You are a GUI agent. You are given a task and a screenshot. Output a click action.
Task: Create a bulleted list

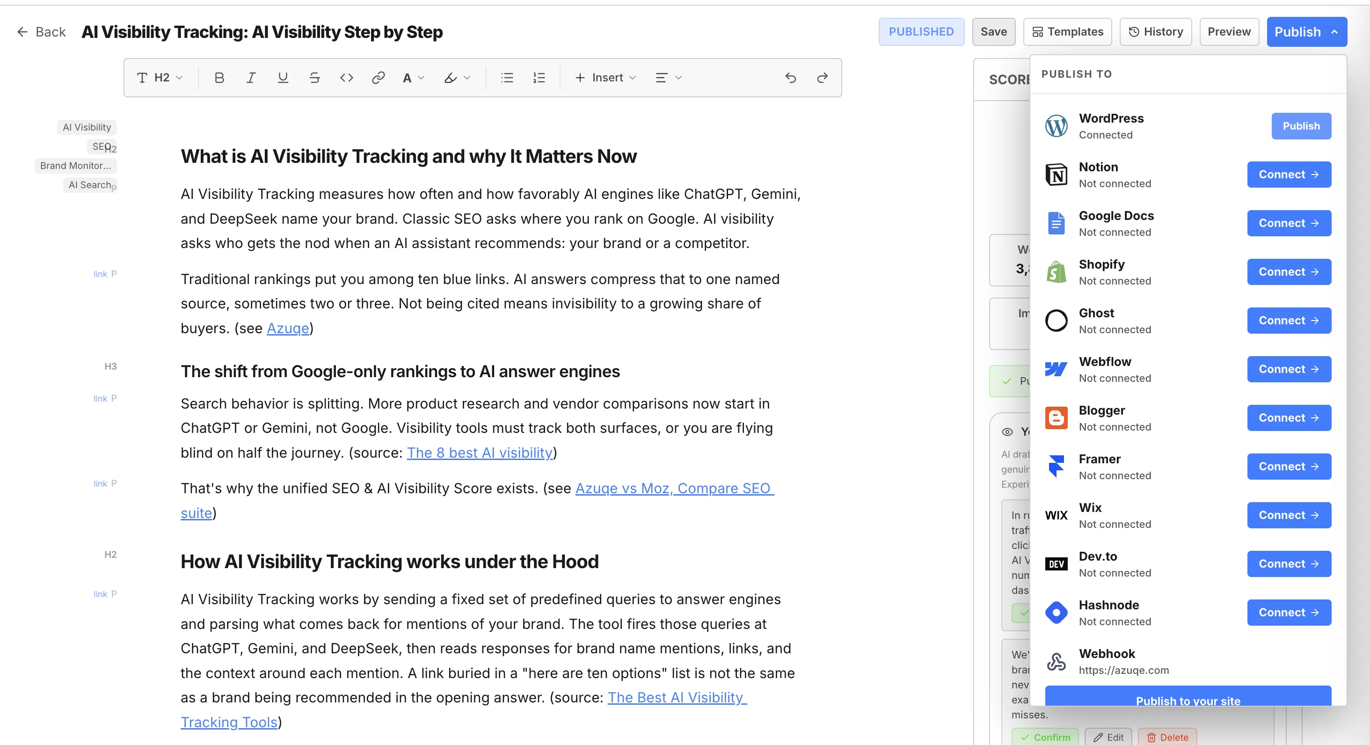click(x=507, y=78)
